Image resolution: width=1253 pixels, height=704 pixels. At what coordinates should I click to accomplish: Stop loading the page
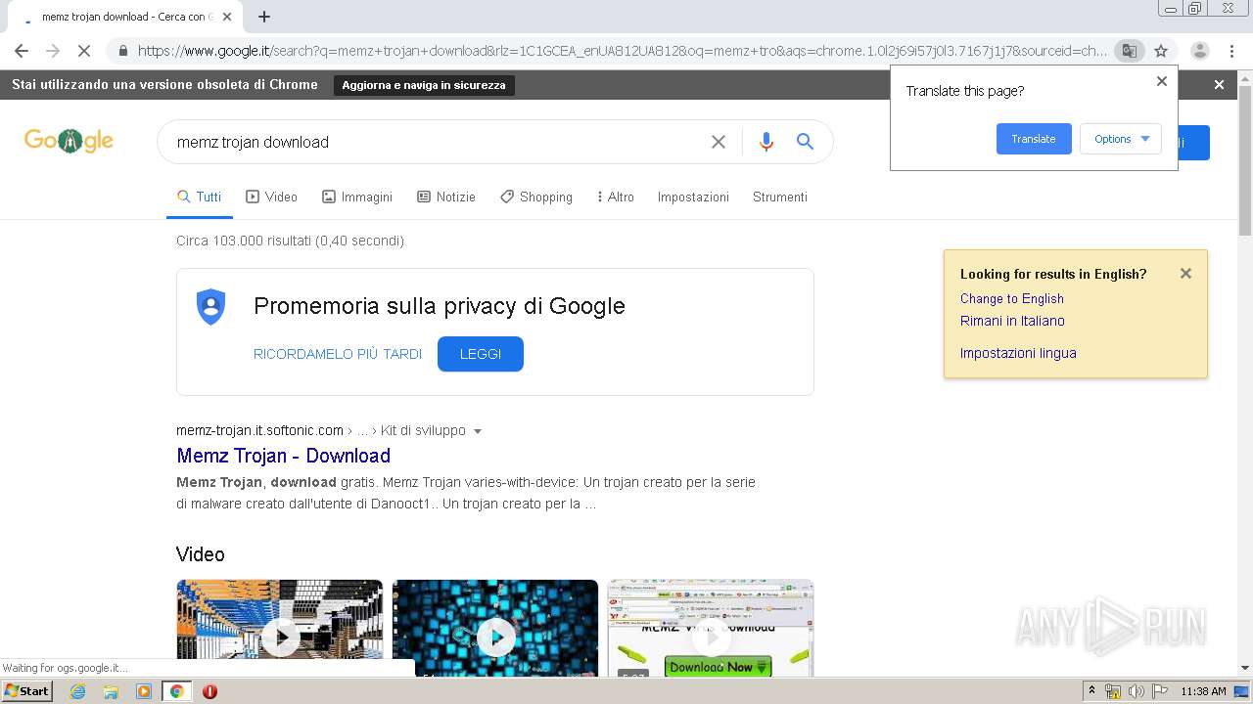coord(83,51)
